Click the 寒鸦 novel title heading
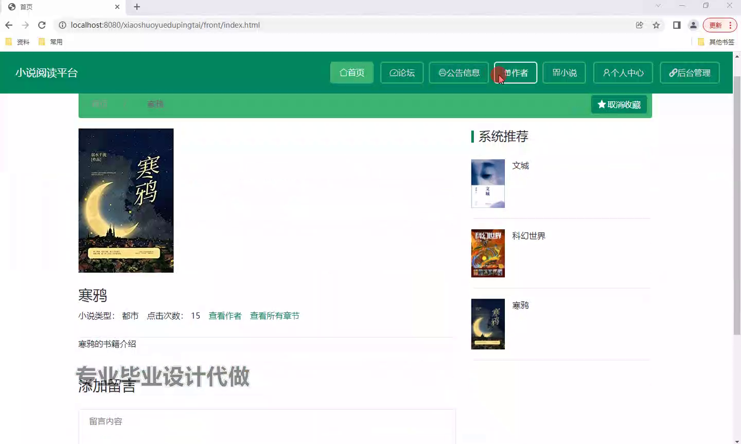The width and height of the screenshot is (741, 444). coord(93,295)
